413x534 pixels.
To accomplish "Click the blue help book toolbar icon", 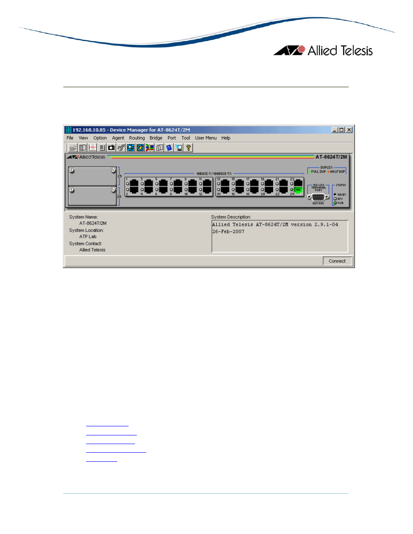I will click(x=169, y=148).
